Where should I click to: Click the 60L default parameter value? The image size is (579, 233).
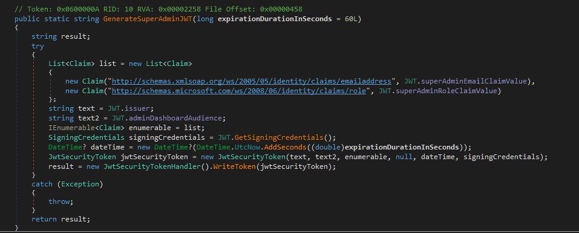coord(351,19)
